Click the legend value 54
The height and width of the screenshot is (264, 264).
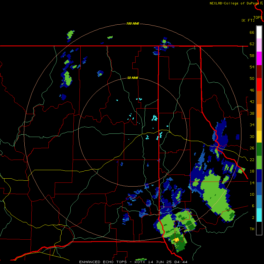tap(252, 67)
